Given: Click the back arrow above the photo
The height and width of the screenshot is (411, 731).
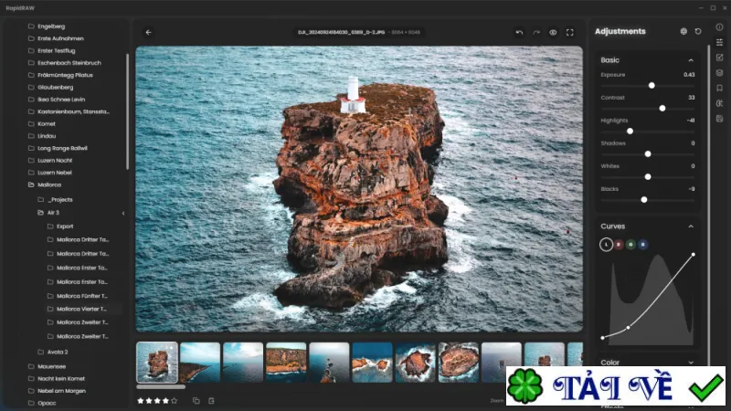Looking at the screenshot, I should pos(148,32).
